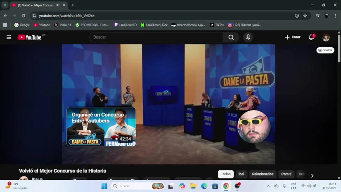
Task: Reload the page with refresh icon
Action: 23,16
